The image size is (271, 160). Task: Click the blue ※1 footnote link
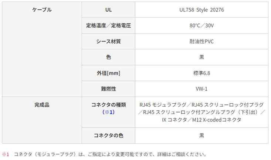coord(109,111)
